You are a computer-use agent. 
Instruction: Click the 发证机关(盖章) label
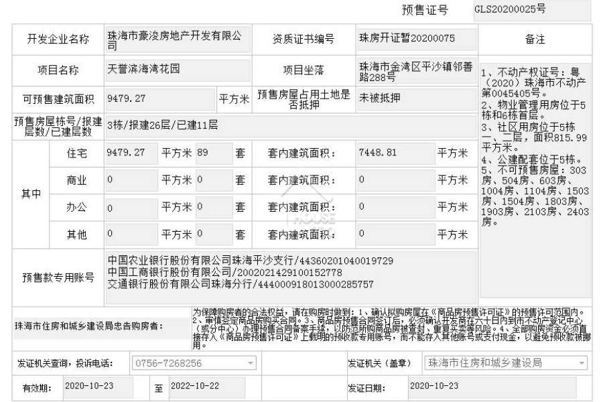(x=380, y=363)
